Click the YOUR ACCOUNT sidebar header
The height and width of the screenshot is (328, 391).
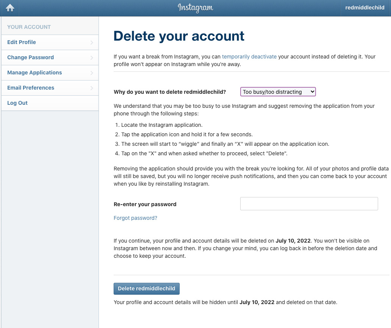point(29,27)
